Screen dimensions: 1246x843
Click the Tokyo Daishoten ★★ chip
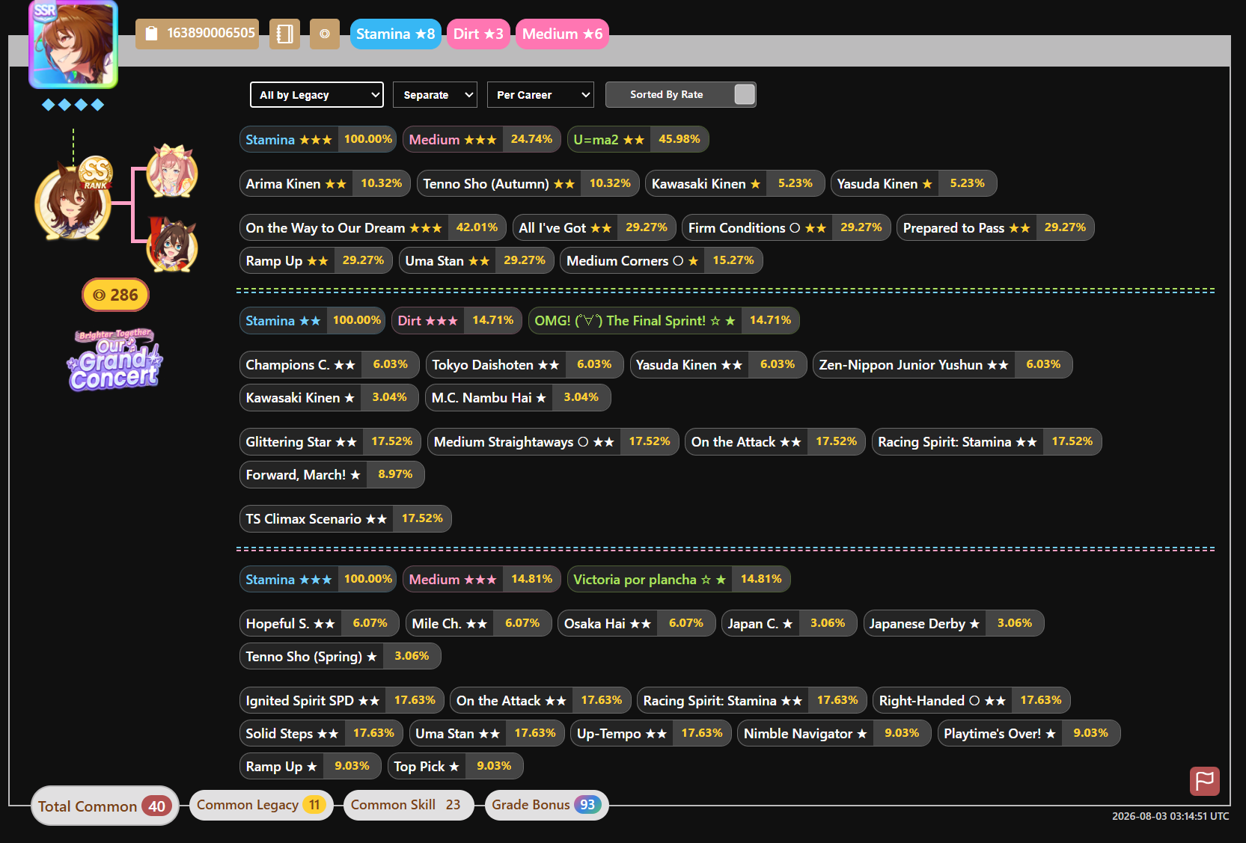tap(525, 364)
